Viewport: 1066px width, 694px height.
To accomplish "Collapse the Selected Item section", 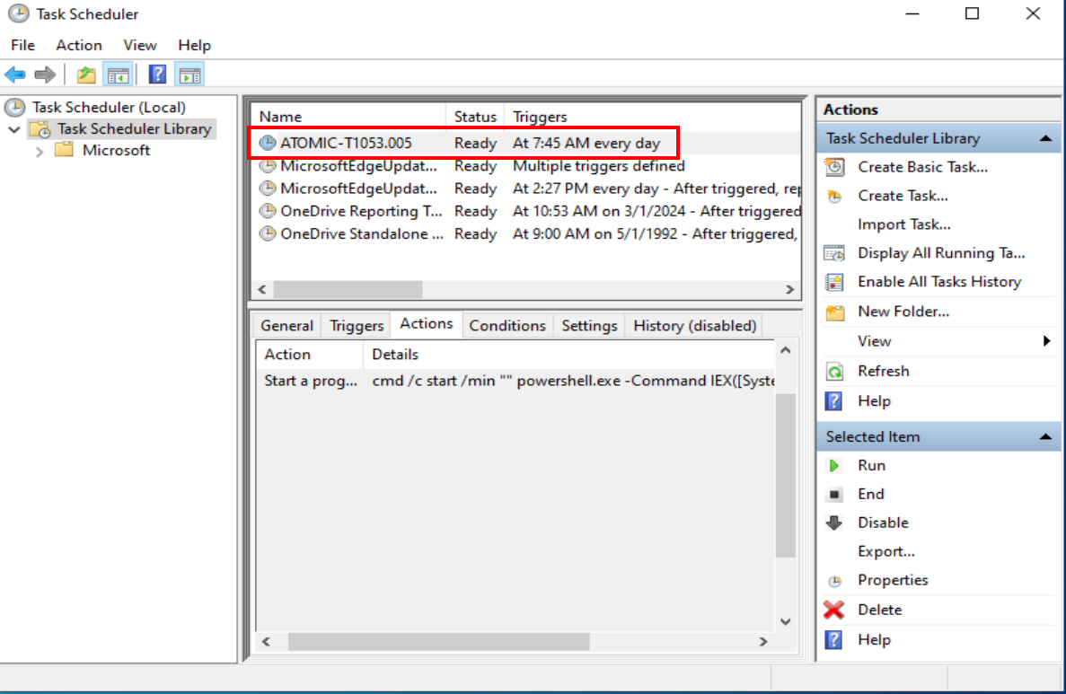I will click(1044, 437).
